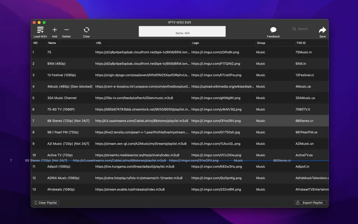Select the 30A Music Channel name
The height and width of the screenshot is (224, 358).
[62, 98]
